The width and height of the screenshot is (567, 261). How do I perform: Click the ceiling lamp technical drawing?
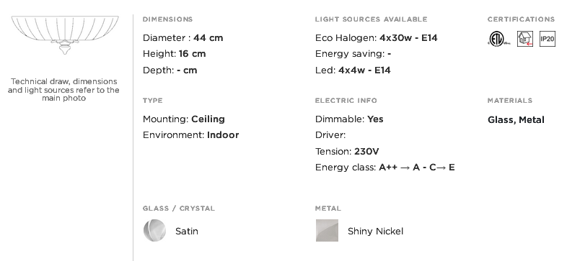[x=65, y=35]
